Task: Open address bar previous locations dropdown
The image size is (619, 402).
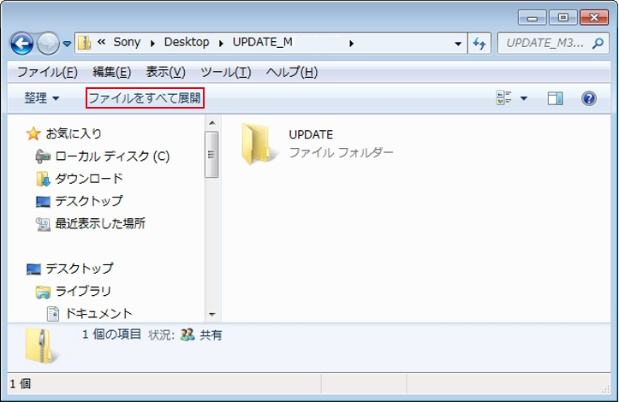Action: tap(458, 43)
